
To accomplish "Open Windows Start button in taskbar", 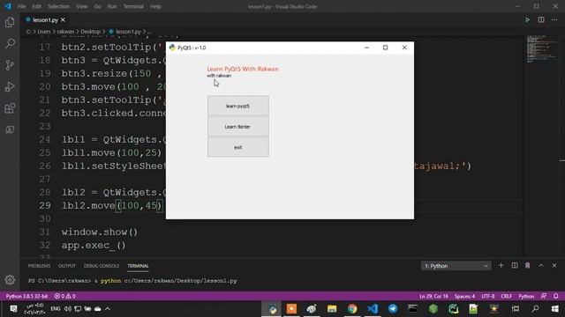I will (555, 309).
